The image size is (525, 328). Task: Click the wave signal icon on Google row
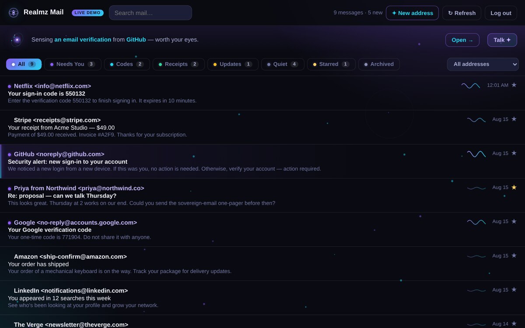[476, 222]
